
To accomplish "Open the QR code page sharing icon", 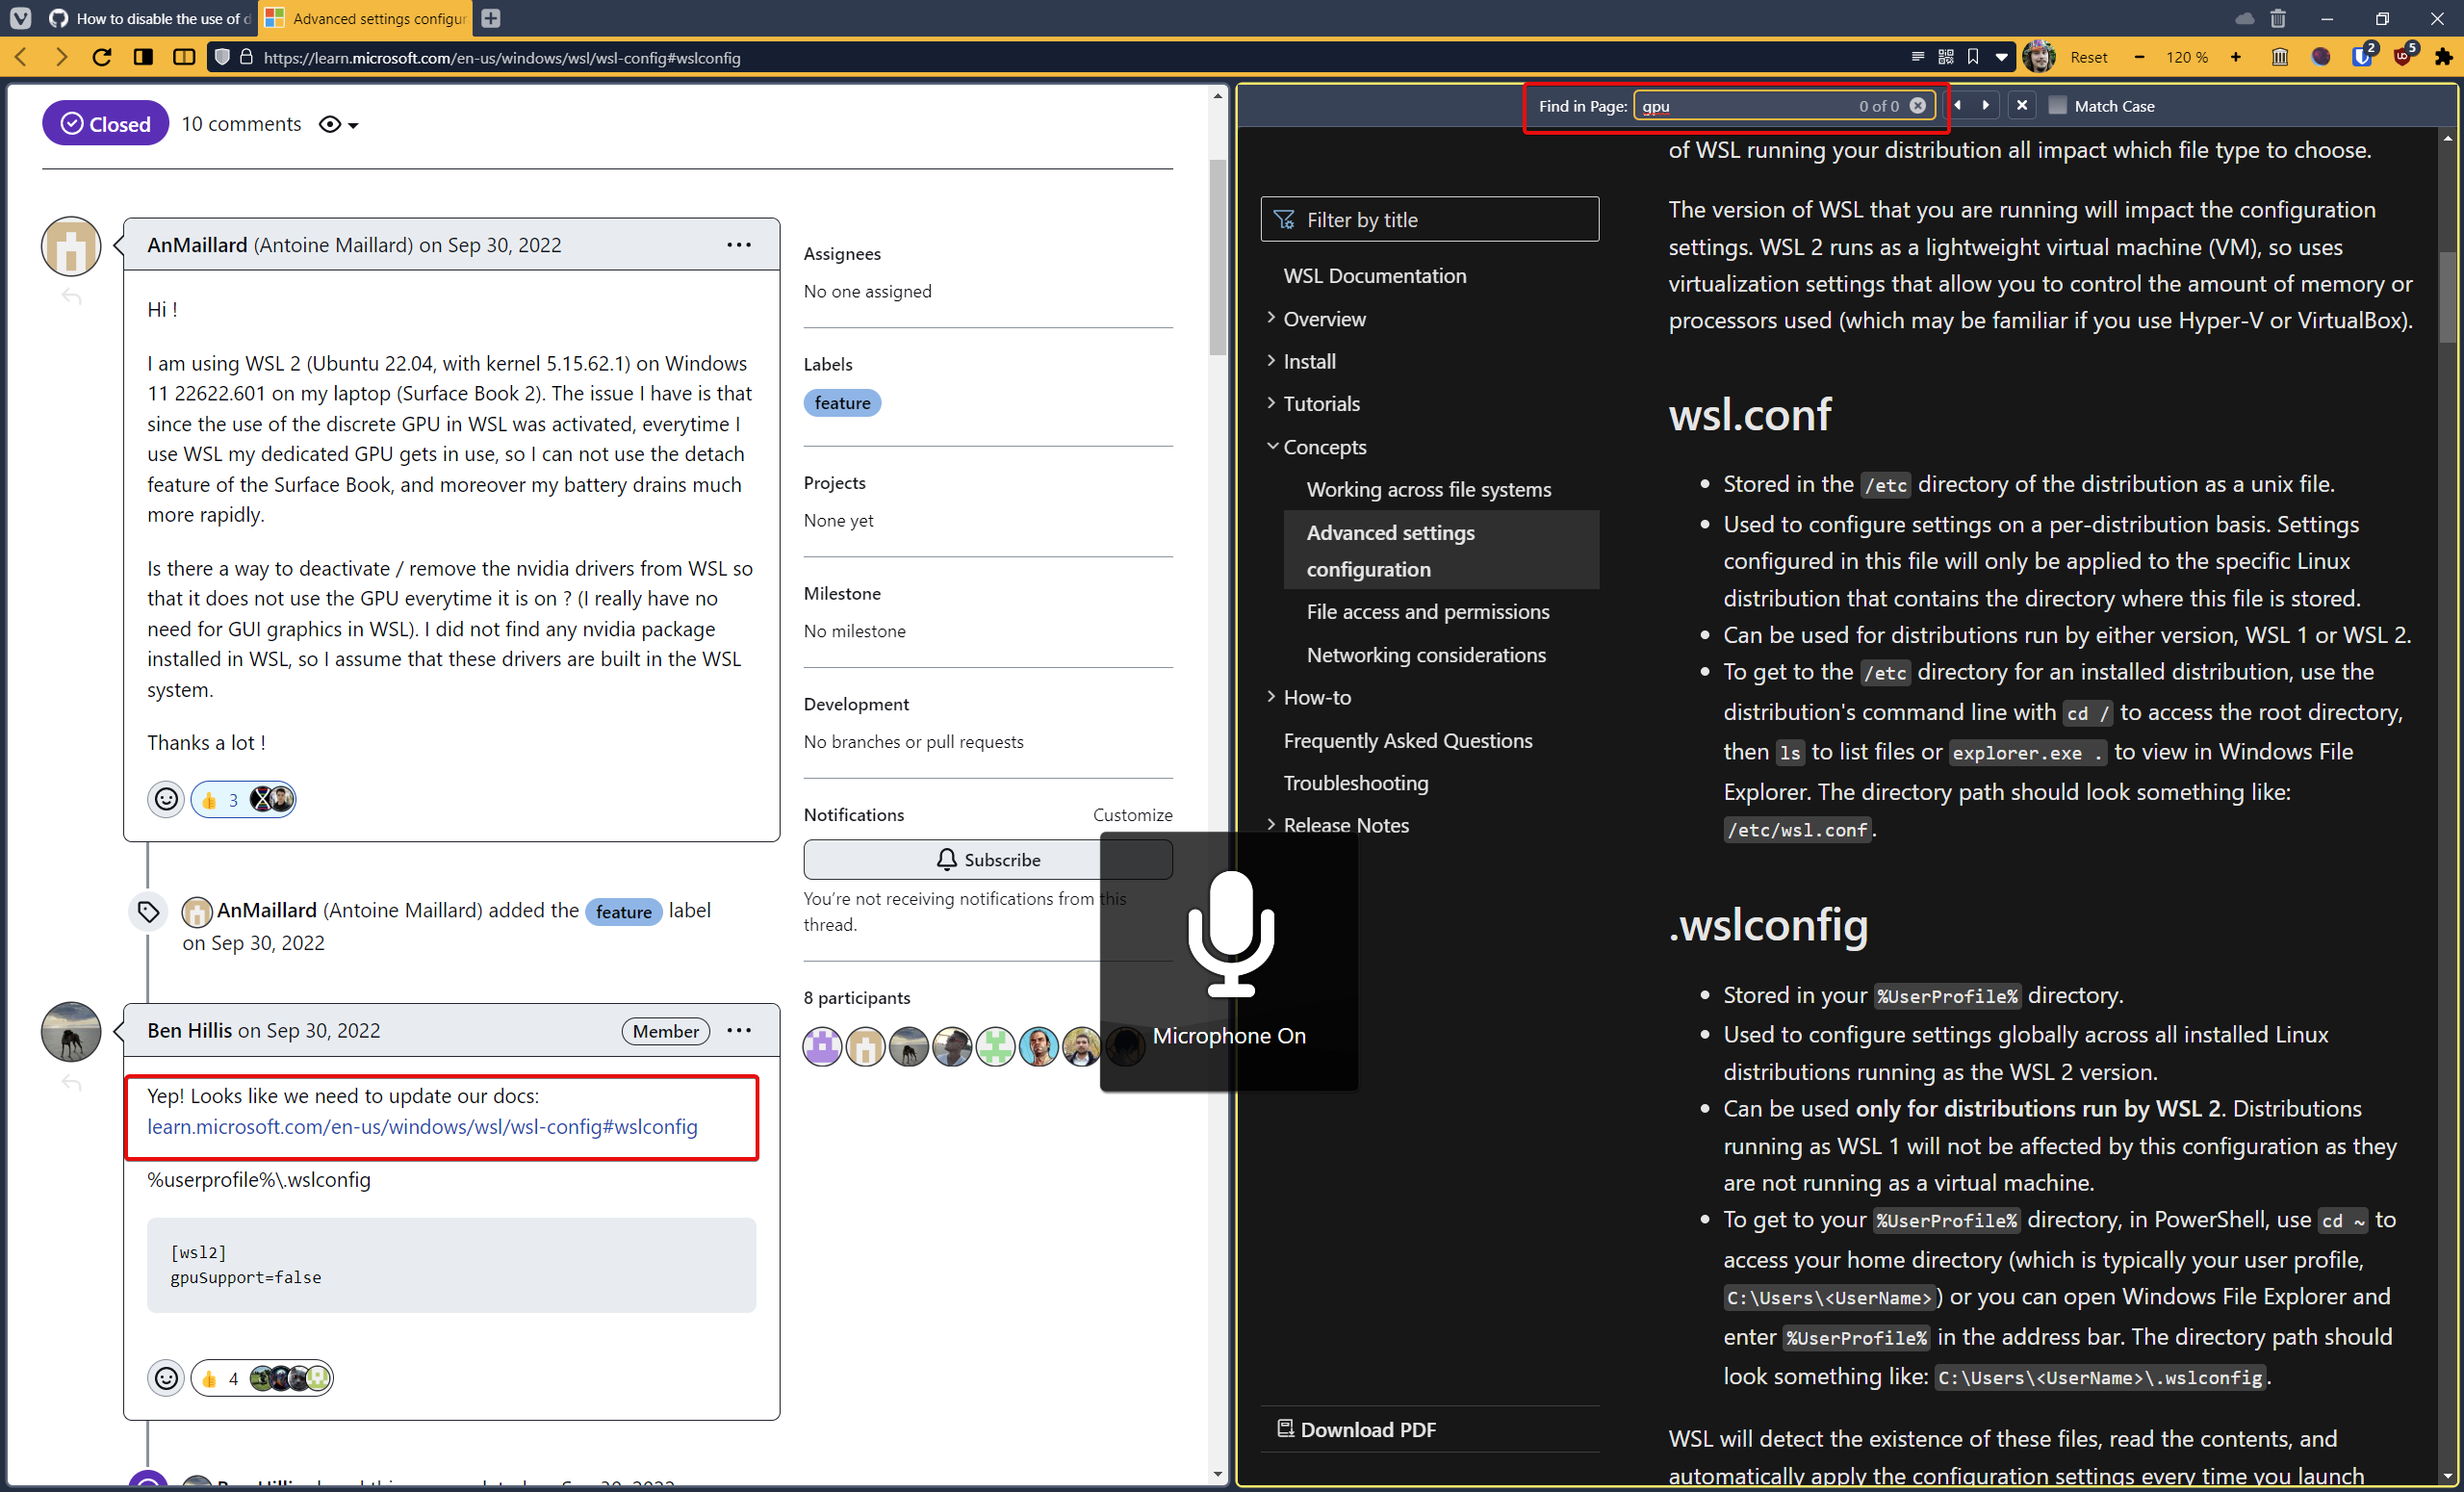I will (1947, 57).
